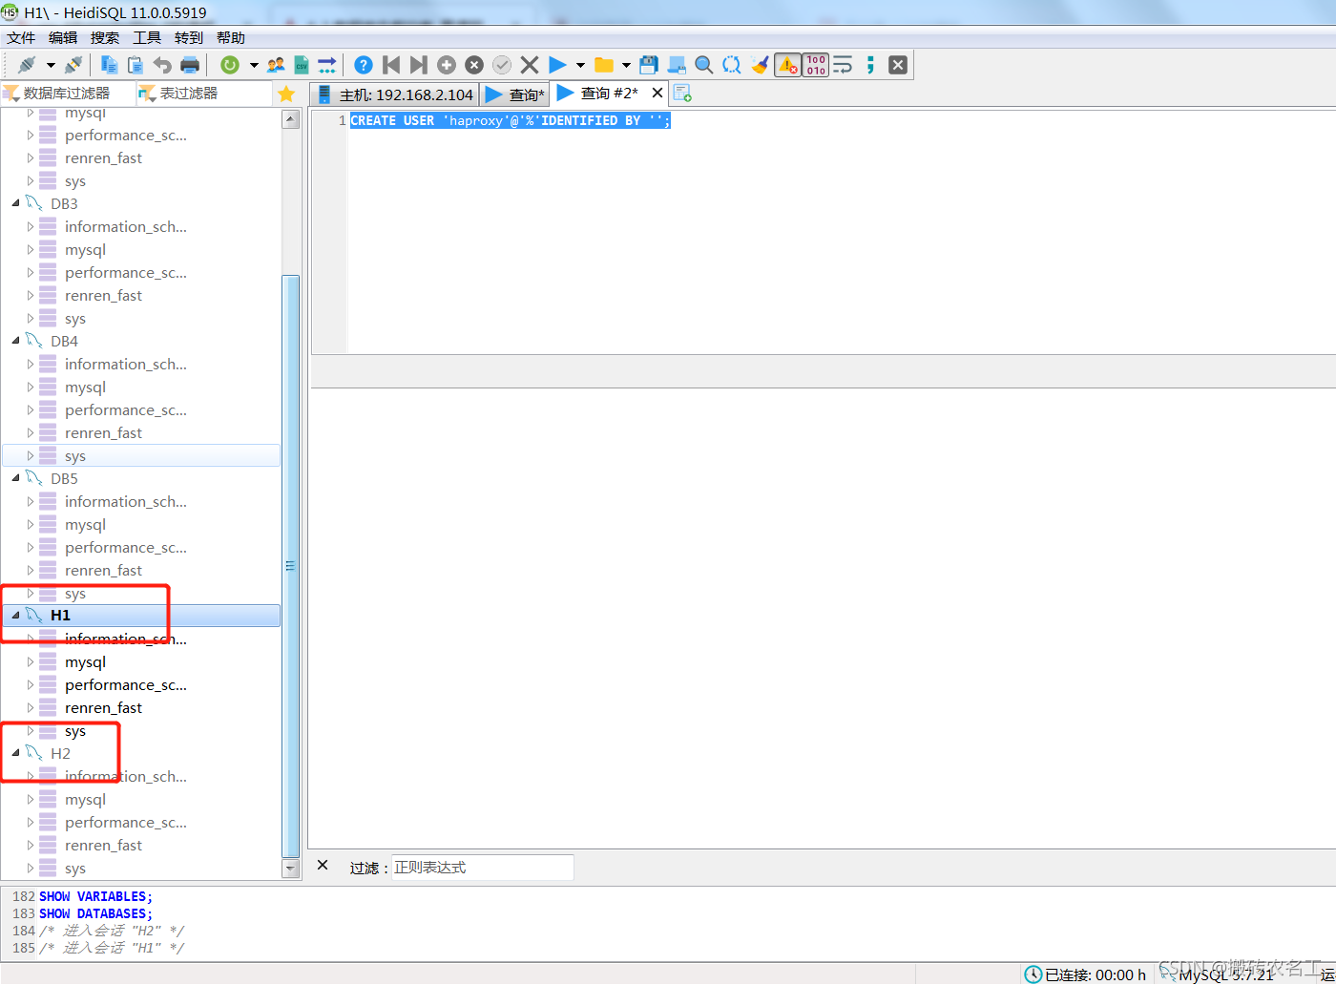This screenshot has height=985, width=1336.
Task: Open session manager dropdown arrow
Action: (x=51, y=65)
